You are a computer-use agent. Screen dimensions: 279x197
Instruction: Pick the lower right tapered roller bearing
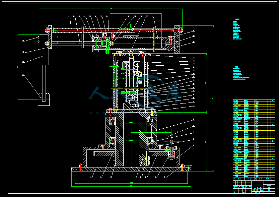(150, 141)
